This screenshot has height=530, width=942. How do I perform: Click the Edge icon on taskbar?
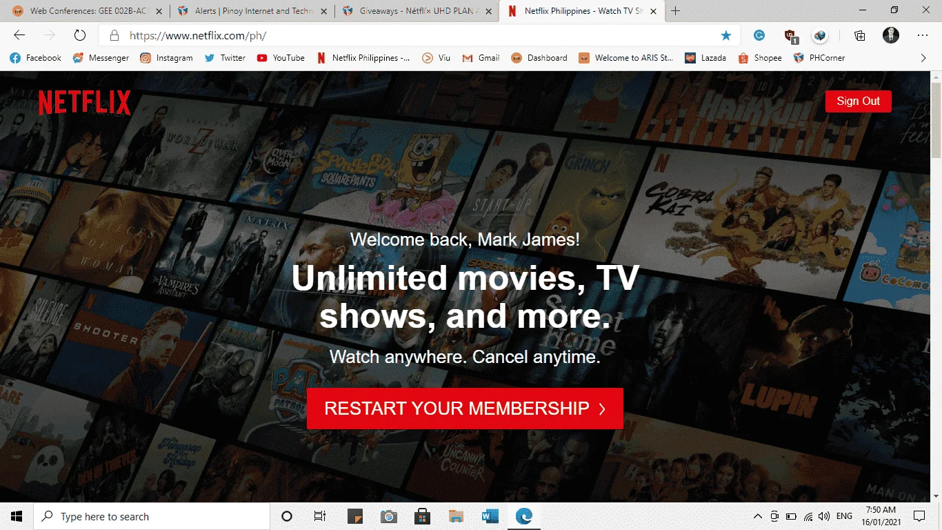(524, 516)
